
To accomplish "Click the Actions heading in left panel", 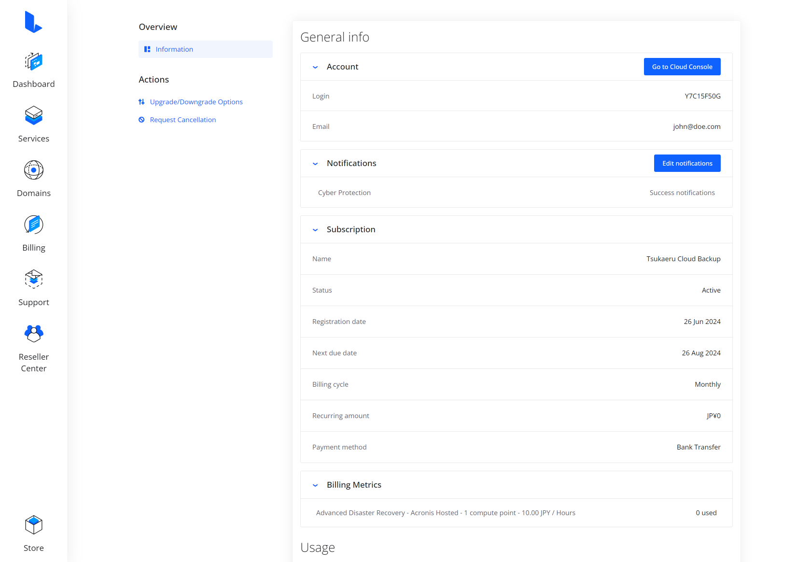I will (x=154, y=80).
